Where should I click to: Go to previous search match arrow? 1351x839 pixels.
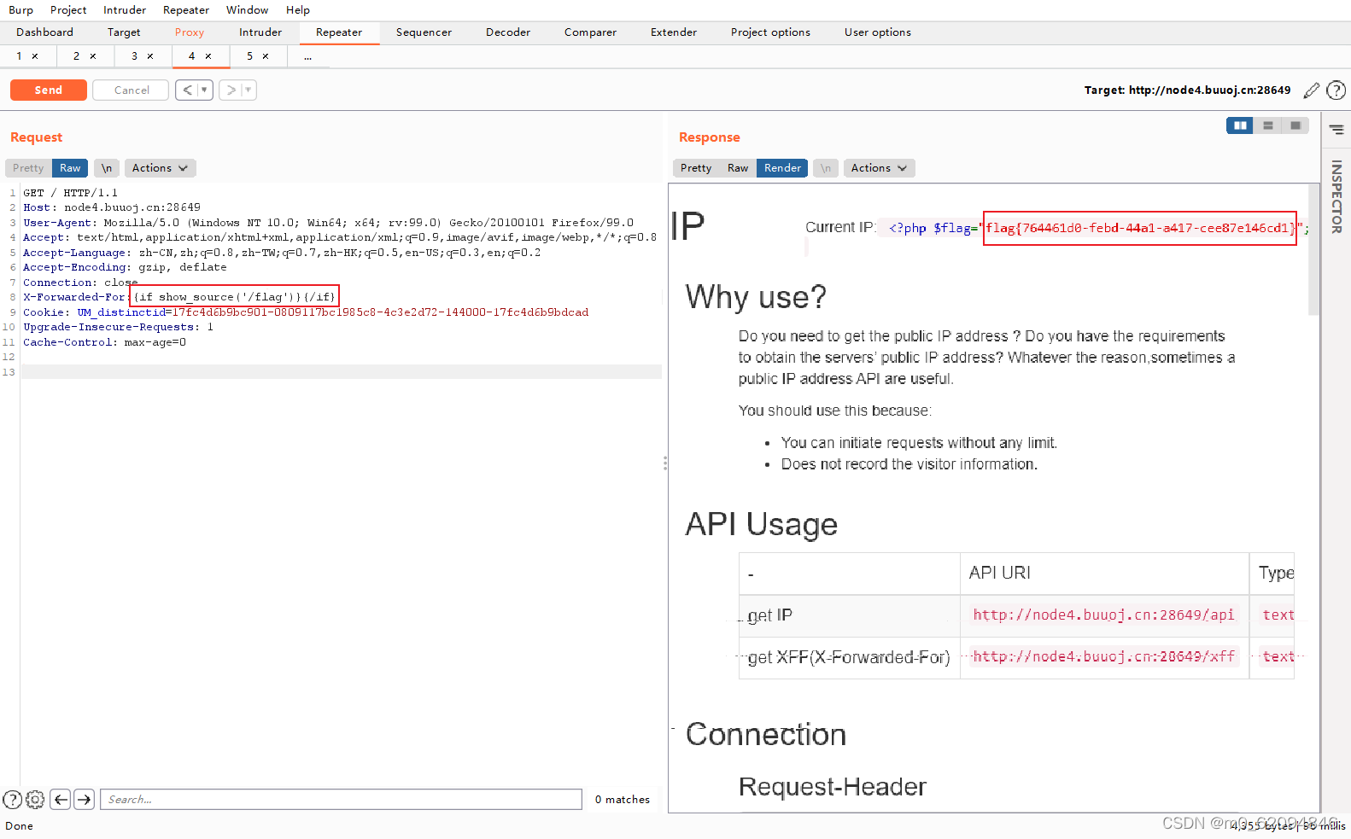61,800
